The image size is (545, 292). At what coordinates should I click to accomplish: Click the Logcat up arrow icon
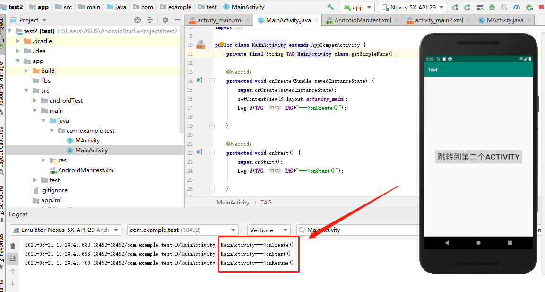pos(13,271)
